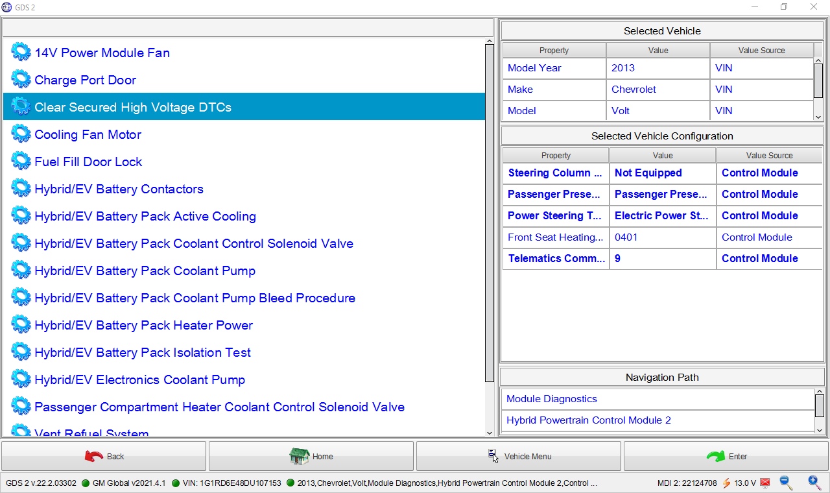Click the Enter button
Viewport: 830px width, 493px height.
click(x=726, y=456)
